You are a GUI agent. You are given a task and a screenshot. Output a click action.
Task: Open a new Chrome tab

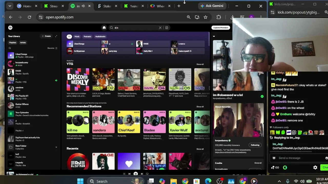(x=179, y=6)
